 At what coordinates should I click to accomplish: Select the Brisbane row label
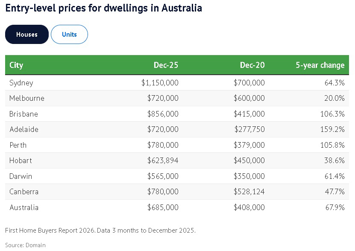tap(23, 114)
